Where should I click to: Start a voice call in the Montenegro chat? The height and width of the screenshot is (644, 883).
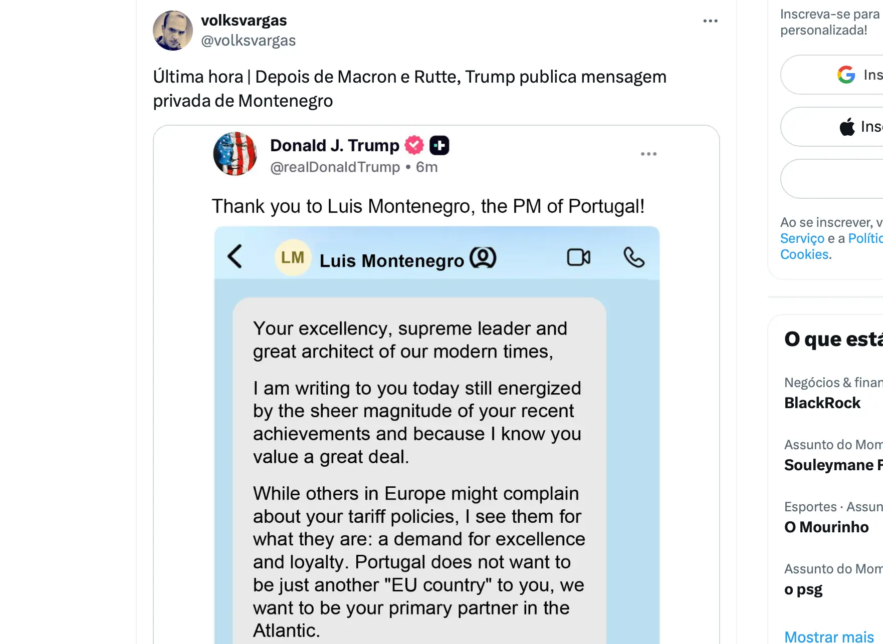pyautogui.click(x=634, y=257)
